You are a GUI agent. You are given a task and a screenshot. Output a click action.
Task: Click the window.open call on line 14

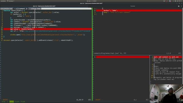coord(48,35)
